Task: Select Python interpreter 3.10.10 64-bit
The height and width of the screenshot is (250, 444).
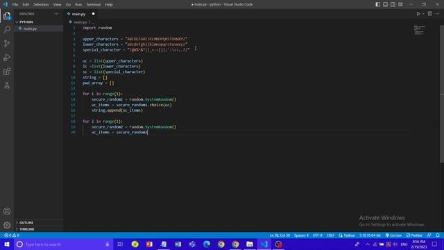Action: click(x=370, y=235)
